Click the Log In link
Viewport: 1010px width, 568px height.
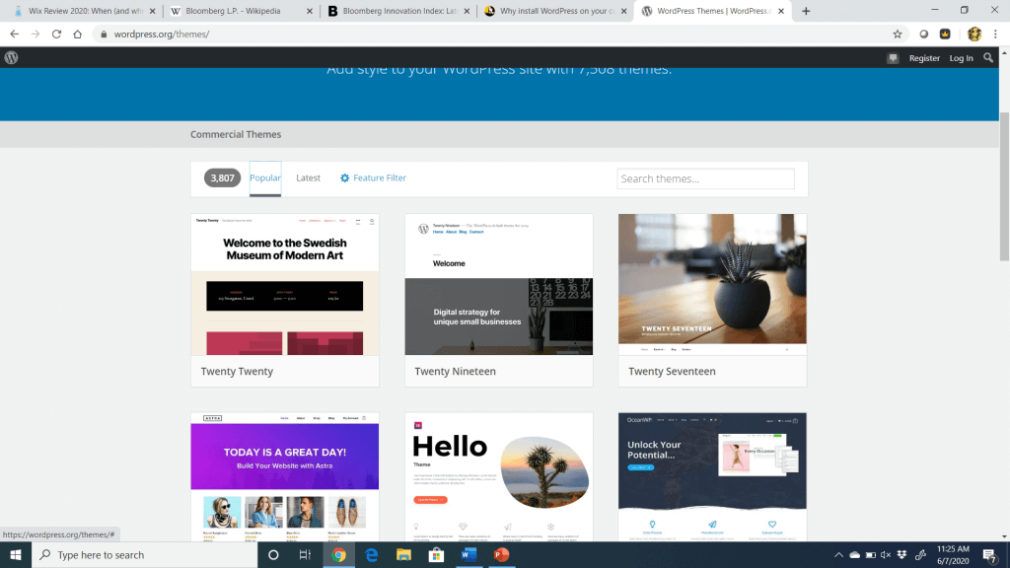[x=961, y=58]
